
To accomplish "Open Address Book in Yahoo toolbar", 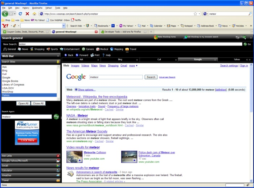I will [206, 26].
